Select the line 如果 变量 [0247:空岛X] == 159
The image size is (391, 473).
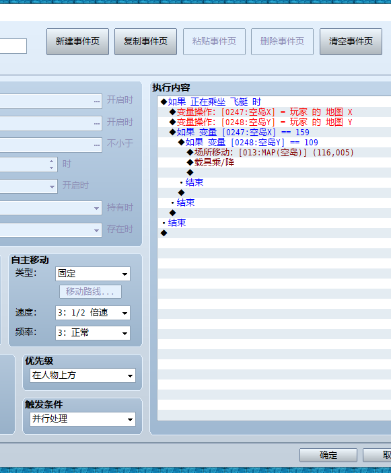pyautogui.click(x=275, y=132)
